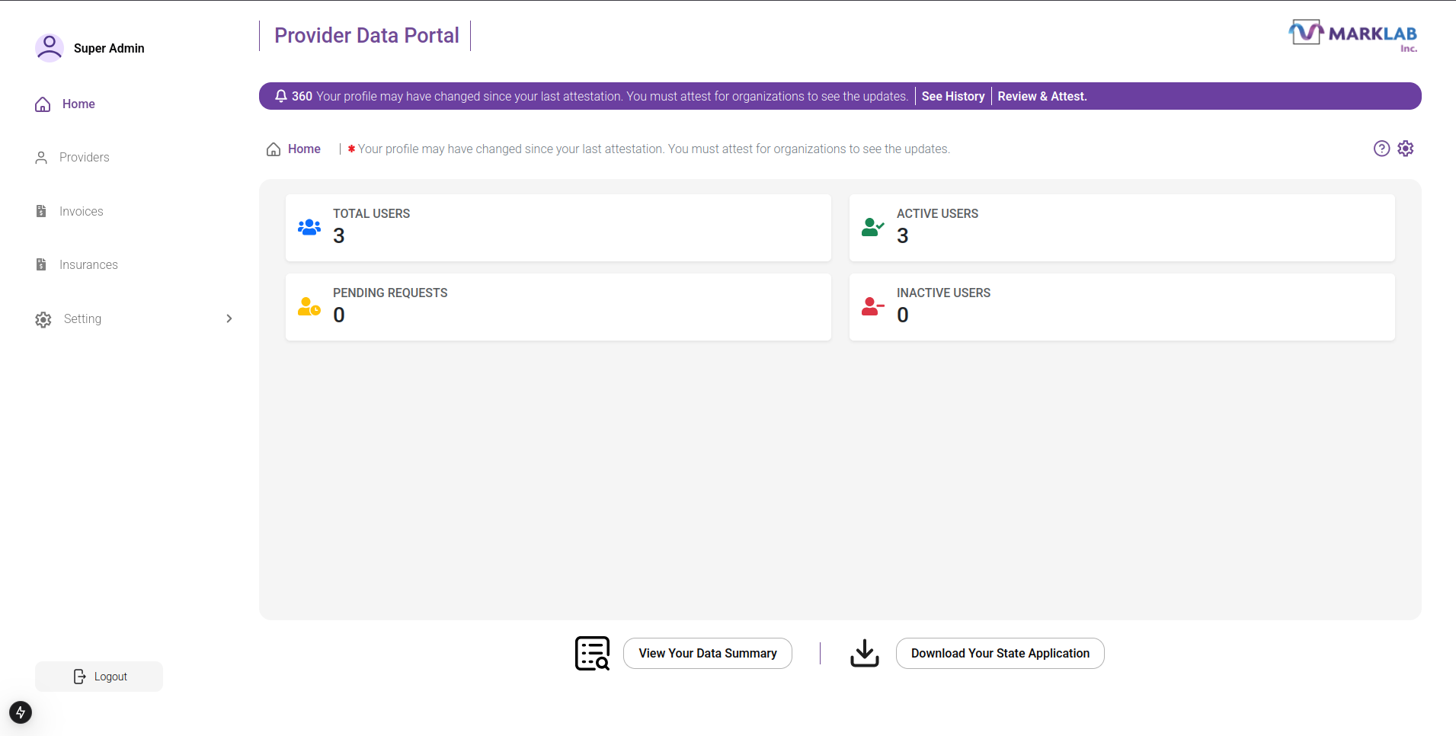Click the See History link
This screenshot has width=1456, height=736.
pyautogui.click(x=952, y=96)
